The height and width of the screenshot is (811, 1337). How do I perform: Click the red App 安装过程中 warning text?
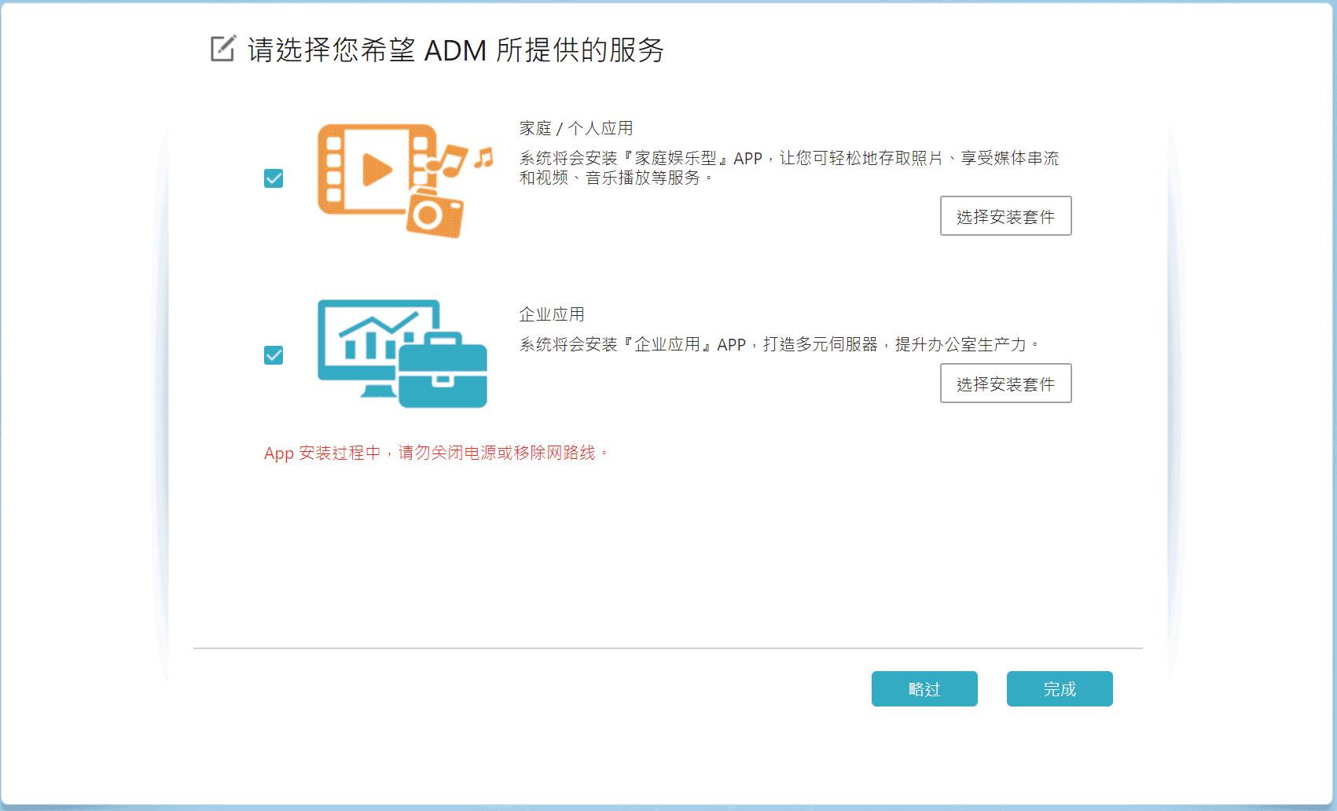436,453
